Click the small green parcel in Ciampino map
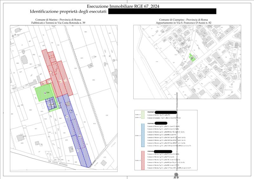The height and width of the screenshot is (179, 254). 192,57
